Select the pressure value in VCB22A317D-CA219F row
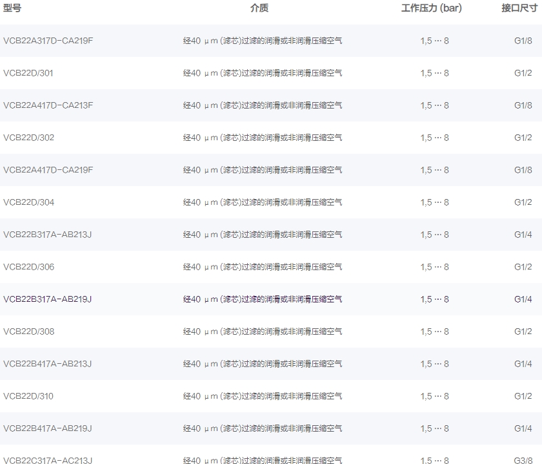Viewport: 542px width, 464px height. (434, 41)
